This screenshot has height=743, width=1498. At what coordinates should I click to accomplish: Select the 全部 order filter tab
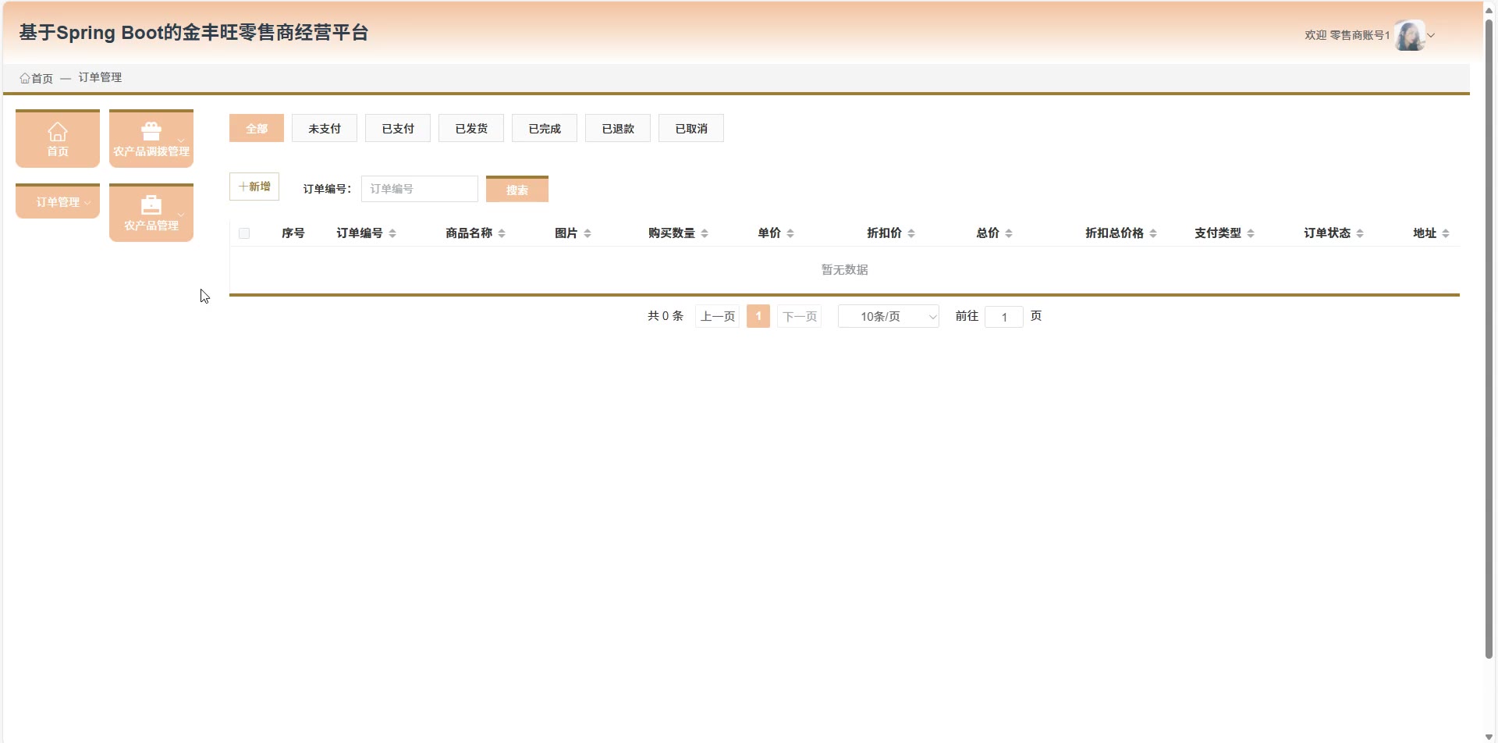pos(257,128)
